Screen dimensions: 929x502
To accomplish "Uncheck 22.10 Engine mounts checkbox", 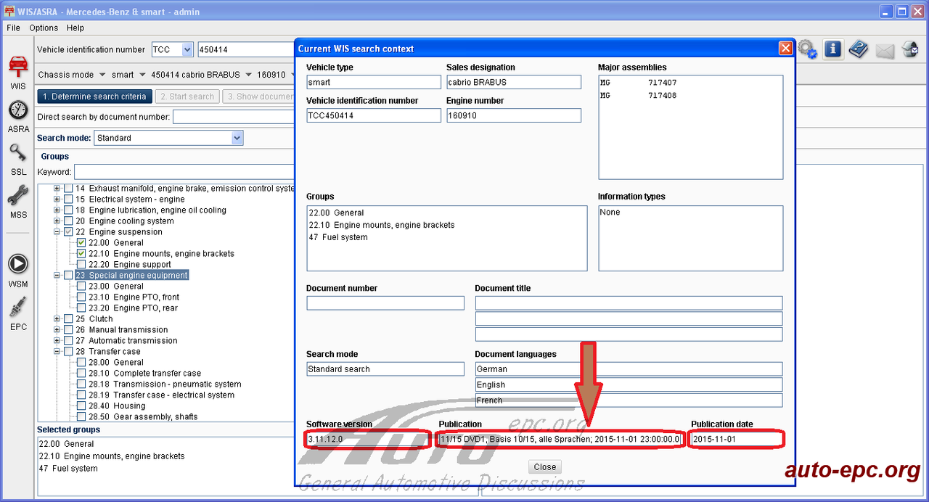I will click(x=81, y=254).
